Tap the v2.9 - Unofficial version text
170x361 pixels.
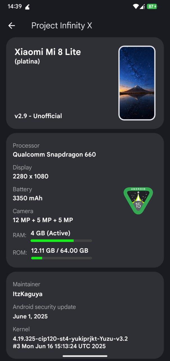click(38, 116)
